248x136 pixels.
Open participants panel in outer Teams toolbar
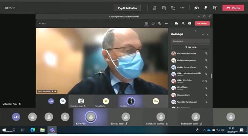coord(154,8)
